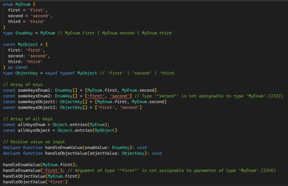Click "entries" on the allKeysEnum line
Viewport: 288px width, 186px height.
pos(79,125)
